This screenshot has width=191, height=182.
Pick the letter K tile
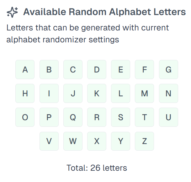click(97, 94)
